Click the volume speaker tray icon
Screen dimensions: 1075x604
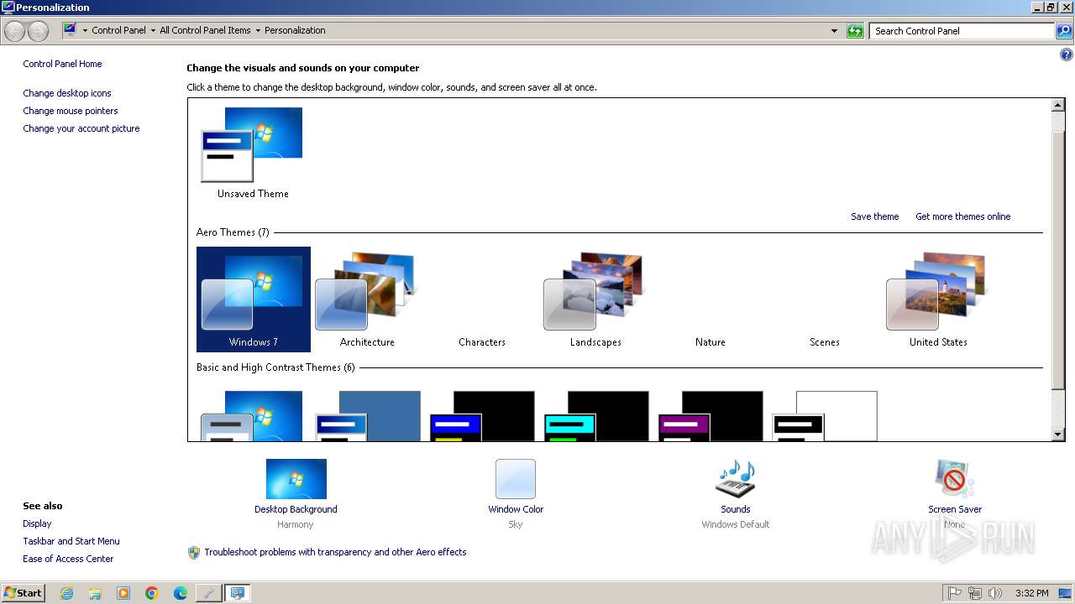point(995,593)
